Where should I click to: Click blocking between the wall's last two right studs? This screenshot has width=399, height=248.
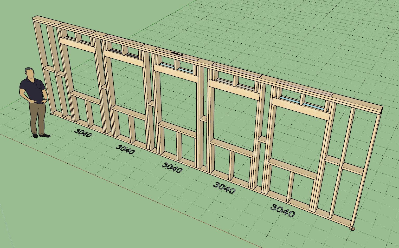coord(352,170)
